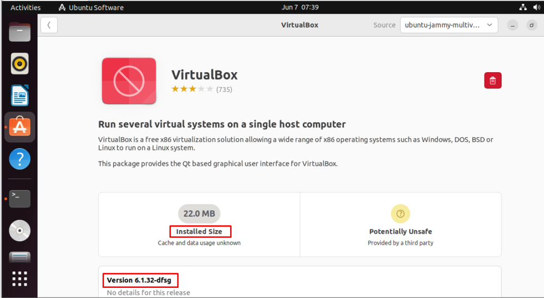
Task: Click the 22.0 MB size badge
Action: coord(199,214)
